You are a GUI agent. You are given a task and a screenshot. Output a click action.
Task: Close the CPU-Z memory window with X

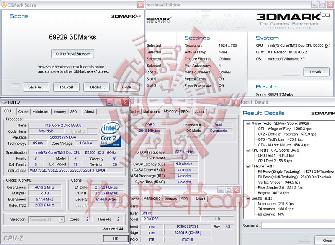pos(236,103)
